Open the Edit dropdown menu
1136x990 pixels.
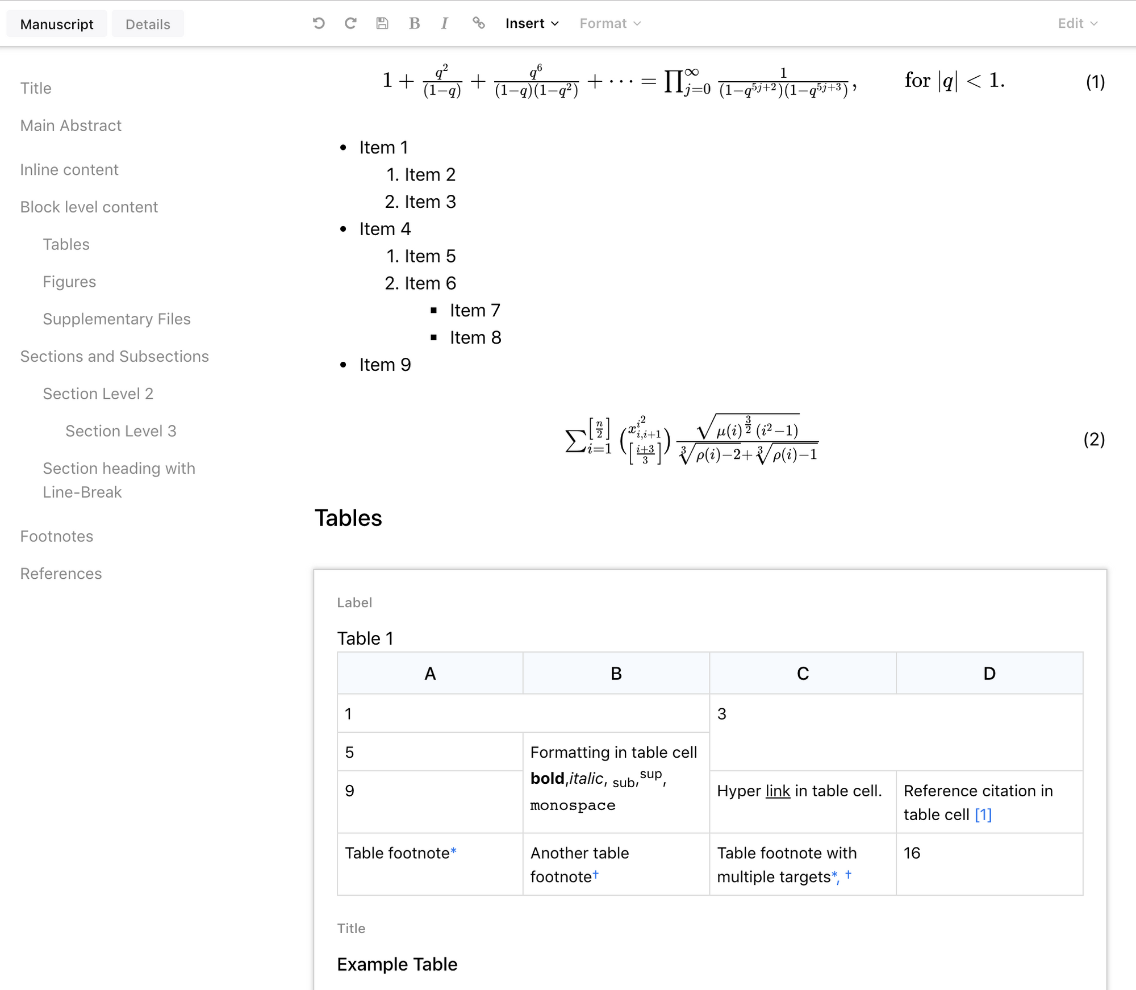point(1077,23)
